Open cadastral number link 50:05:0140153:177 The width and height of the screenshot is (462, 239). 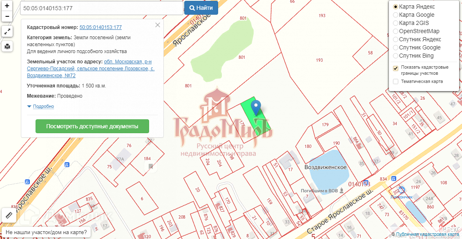(101, 27)
